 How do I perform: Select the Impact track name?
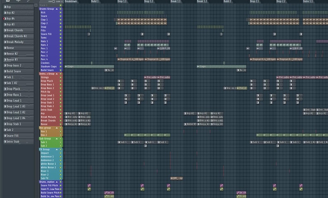(x=45, y=153)
